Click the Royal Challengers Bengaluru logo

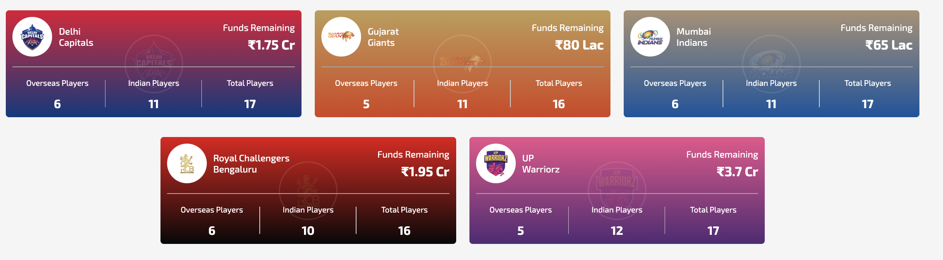click(x=187, y=163)
